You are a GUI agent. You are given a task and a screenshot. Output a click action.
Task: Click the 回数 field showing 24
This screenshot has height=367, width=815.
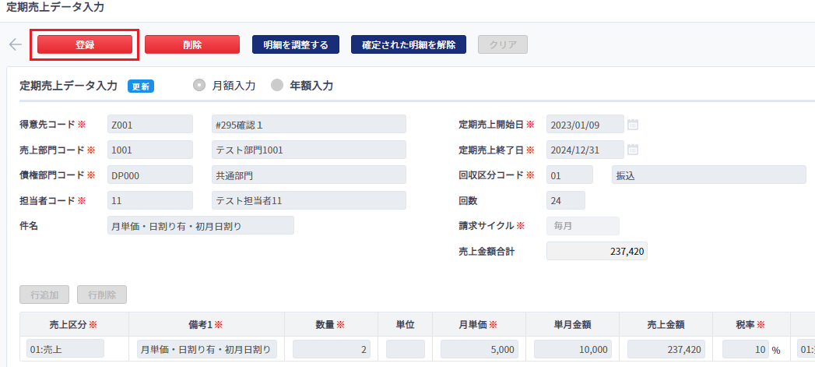click(x=565, y=200)
